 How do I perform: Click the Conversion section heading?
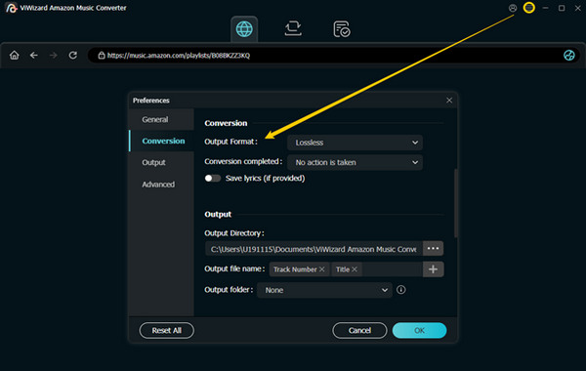(226, 123)
